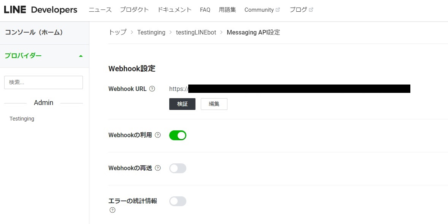
Task: Select Testinging provider in sidebar
Action: (22, 119)
